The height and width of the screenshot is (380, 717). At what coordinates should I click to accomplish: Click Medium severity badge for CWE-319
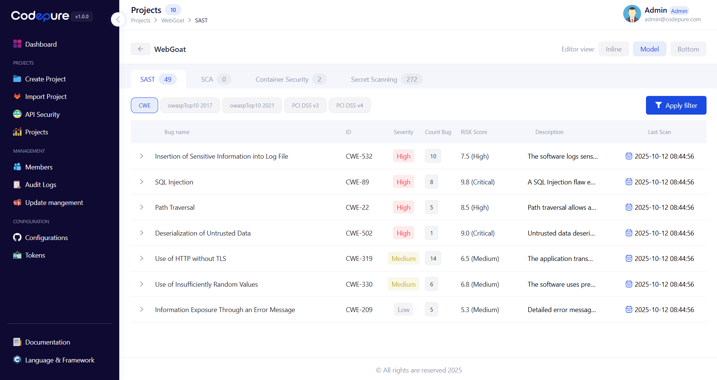(403, 258)
